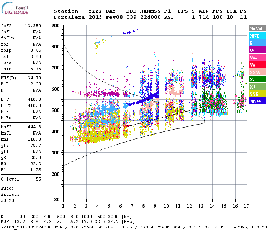This screenshot has width=268, height=230.
Task: Select the W purple legend swatch
Action: coord(257,50)
